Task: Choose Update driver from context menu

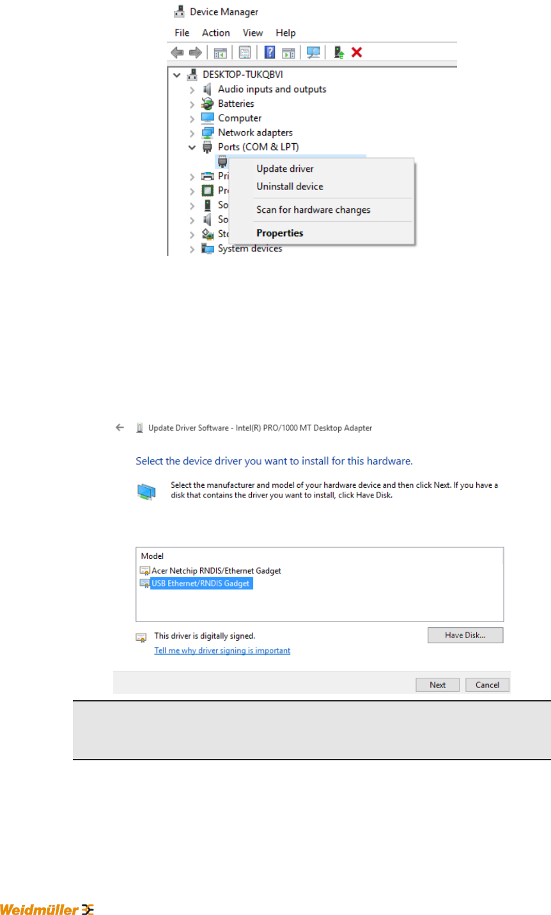Action: tap(285, 169)
